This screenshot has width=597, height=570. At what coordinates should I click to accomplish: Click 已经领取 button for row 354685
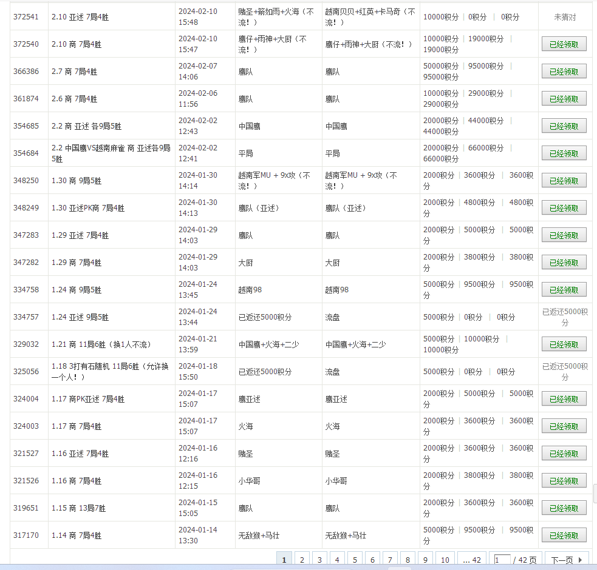[564, 126]
